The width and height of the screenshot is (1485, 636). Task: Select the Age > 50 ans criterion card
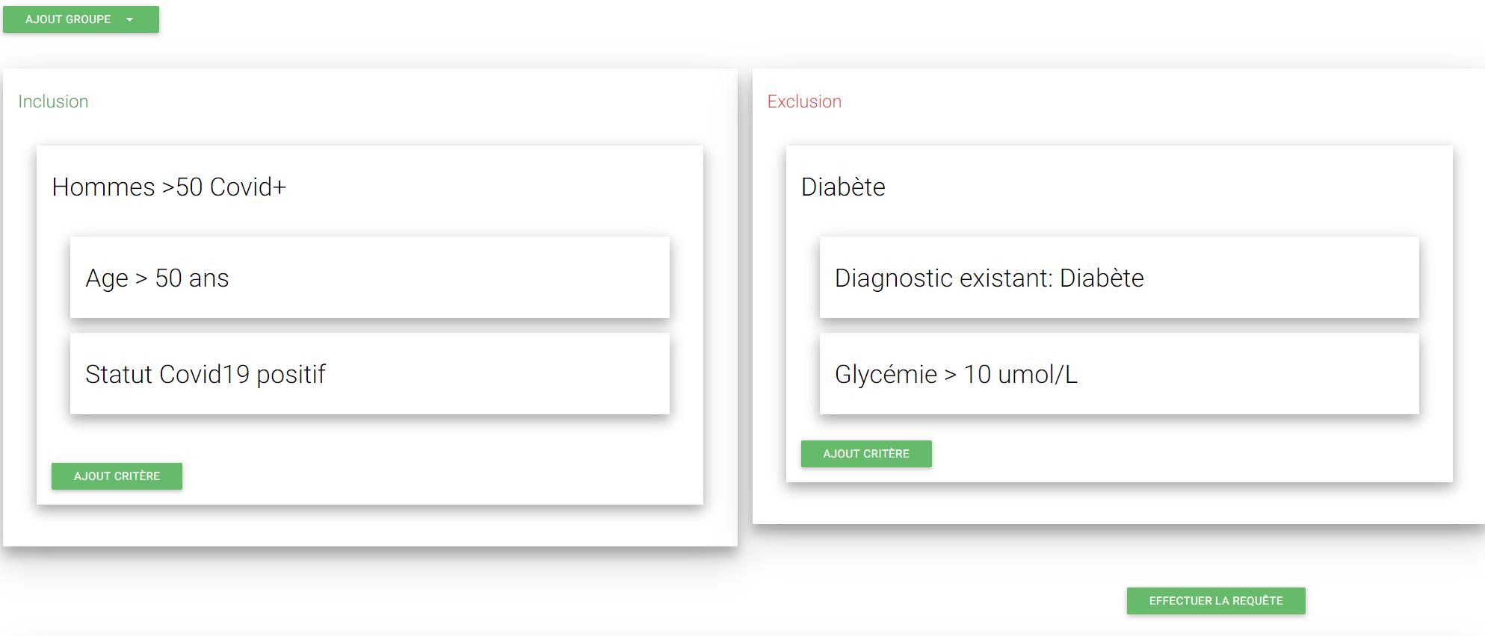tap(369, 278)
